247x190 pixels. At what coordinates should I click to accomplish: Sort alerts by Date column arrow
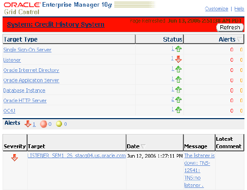pyautogui.click(x=143, y=146)
